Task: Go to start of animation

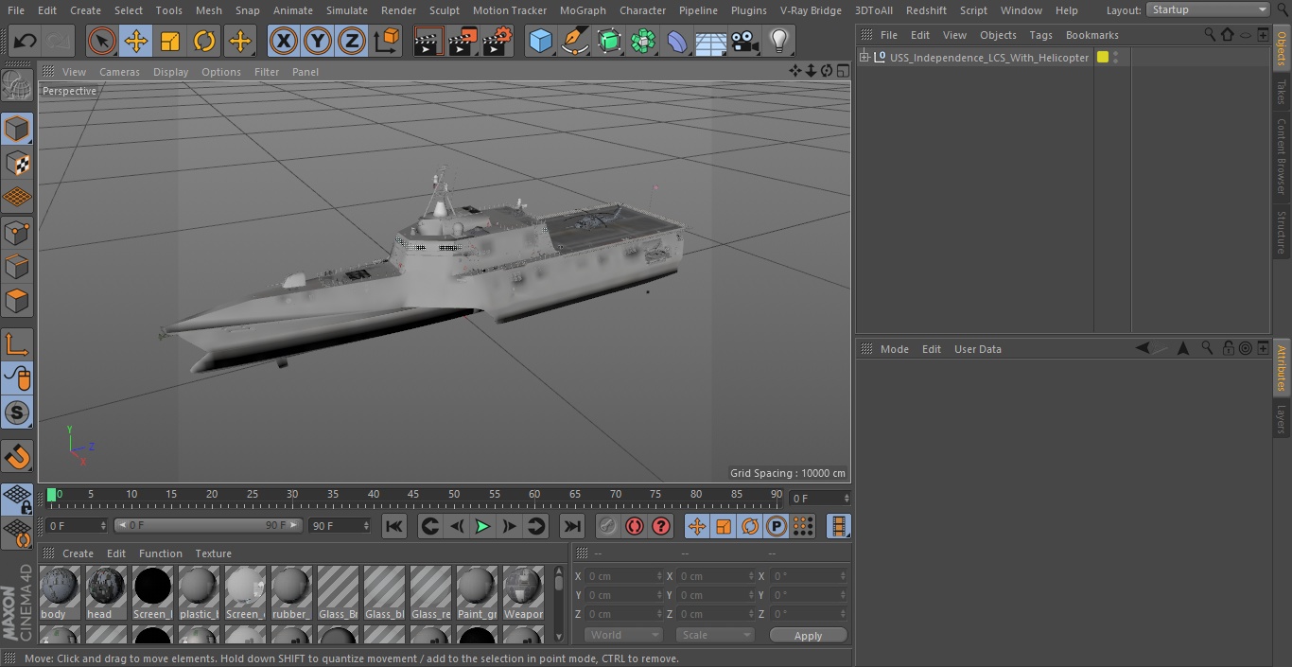Action: point(394,526)
